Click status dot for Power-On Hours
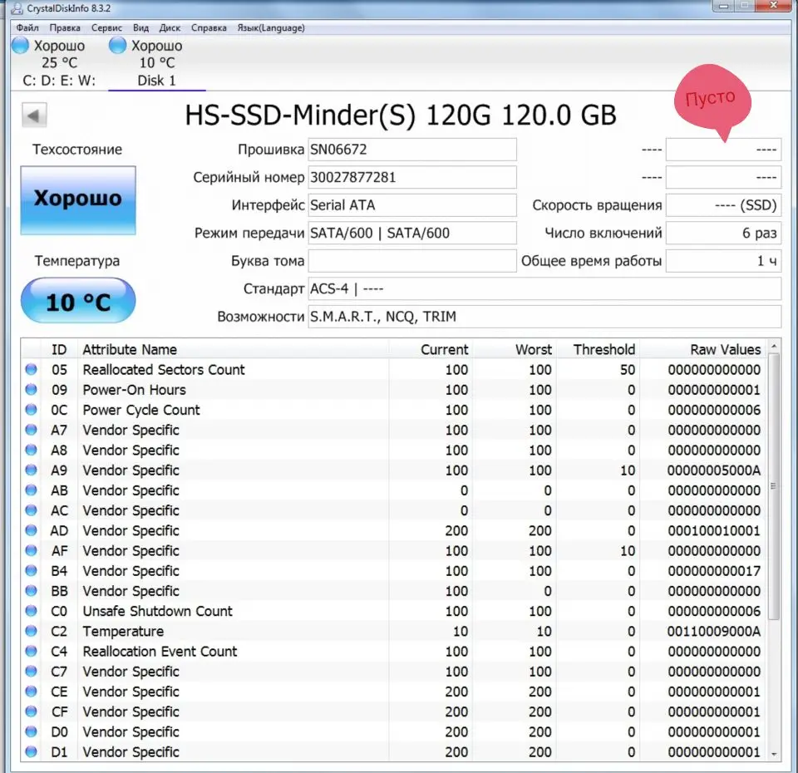 (31, 389)
